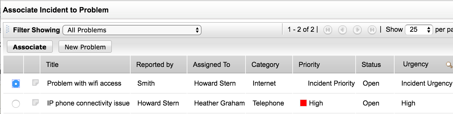Go to next page of results

(x=357, y=30)
